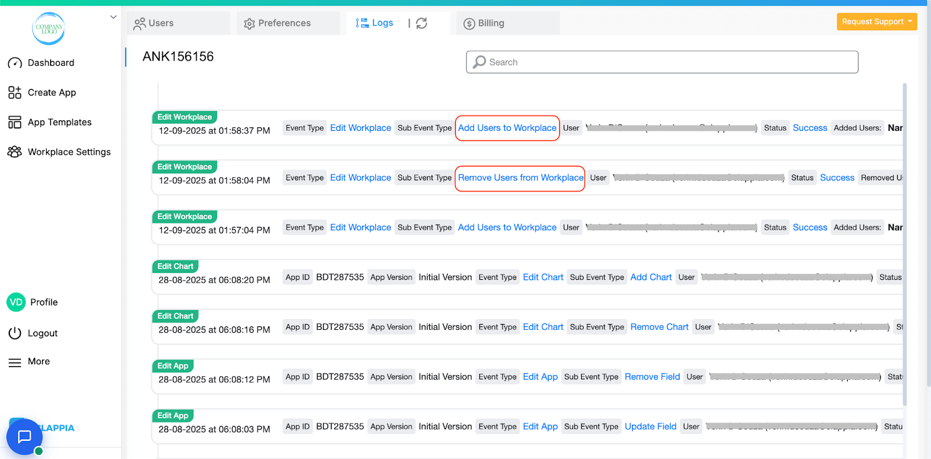Viewport: 931px width, 459px height.
Task: Open the VD Profile avatar
Action: coord(16,302)
